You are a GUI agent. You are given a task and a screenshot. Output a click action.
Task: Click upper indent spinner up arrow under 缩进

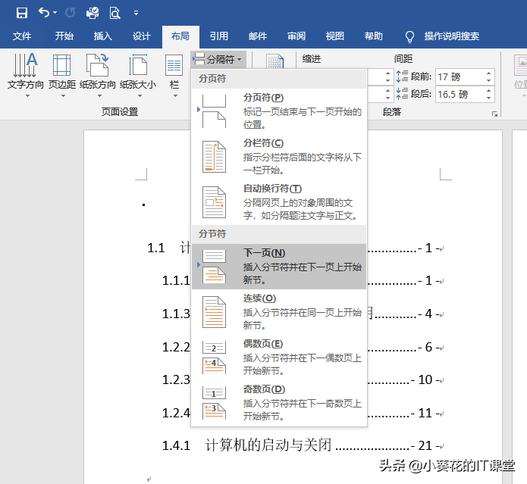click(x=387, y=73)
